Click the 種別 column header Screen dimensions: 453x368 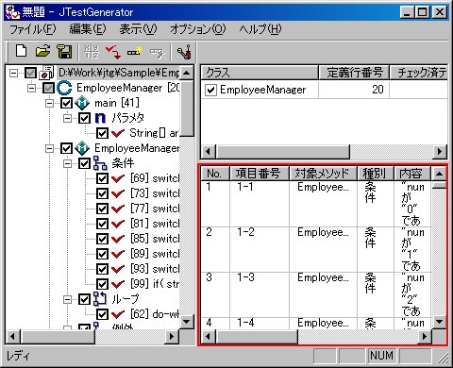coord(376,174)
